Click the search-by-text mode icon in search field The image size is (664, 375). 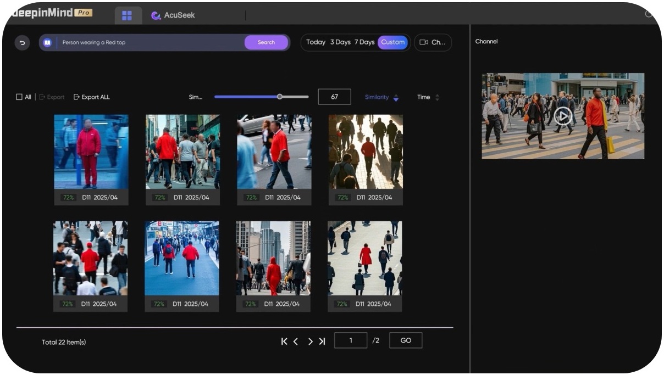(x=47, y=42)
